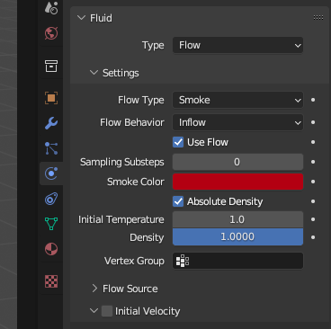
Task: Enable the Initial Velocity checkbox
Action: [107, 311]
